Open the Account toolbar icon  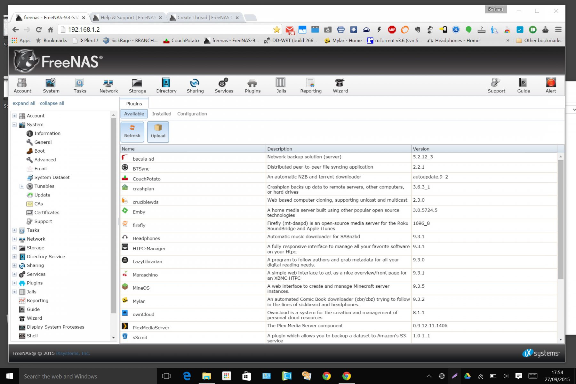22,85
